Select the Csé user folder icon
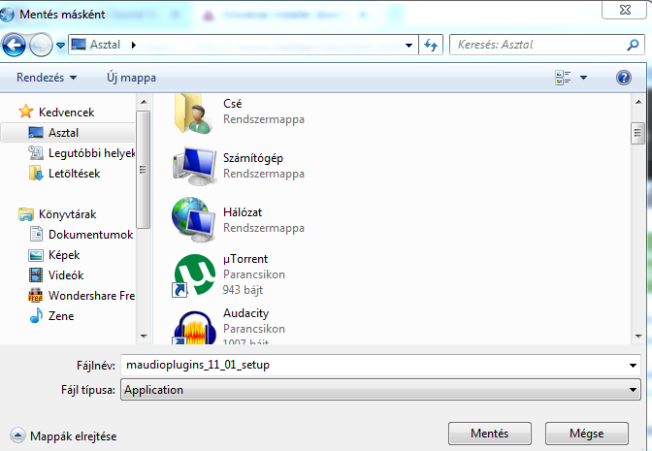The height and width of the screenshot is (451, 652). (x=195, y=112)
